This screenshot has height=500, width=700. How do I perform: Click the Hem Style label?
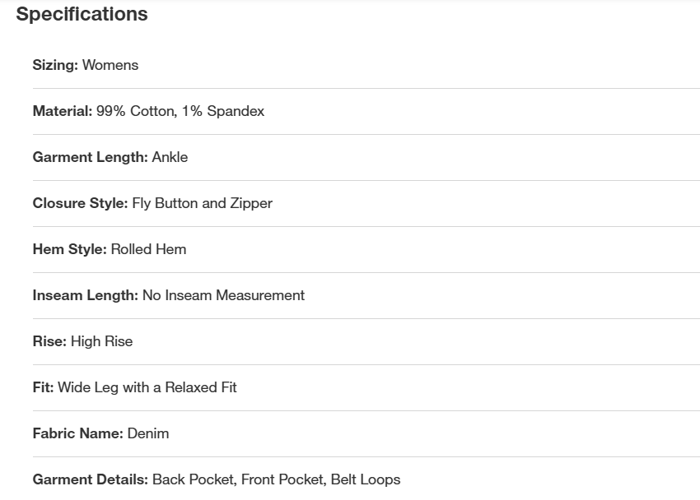pos(69,249)
